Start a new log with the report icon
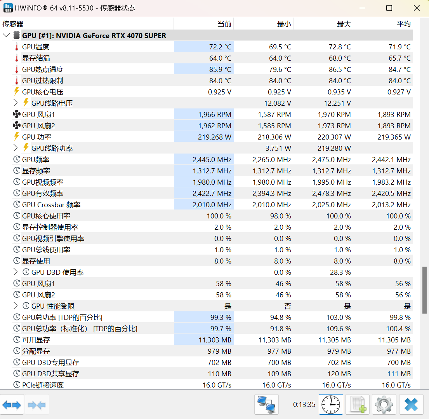The image size is (429, 419). pos(357,404)
